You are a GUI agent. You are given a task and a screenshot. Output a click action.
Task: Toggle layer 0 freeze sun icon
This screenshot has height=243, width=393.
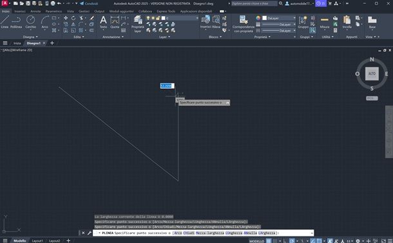coord(153,18)
